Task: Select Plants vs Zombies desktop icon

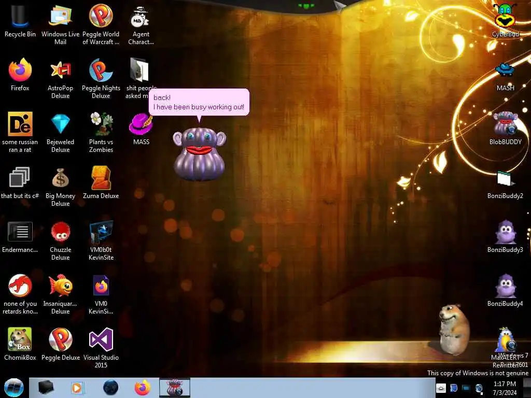Action: click(101, 133)
